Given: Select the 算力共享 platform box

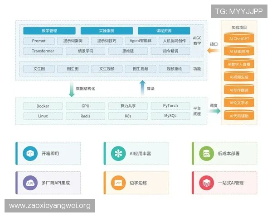Looking at the screenshot, I should coord(128,106).
